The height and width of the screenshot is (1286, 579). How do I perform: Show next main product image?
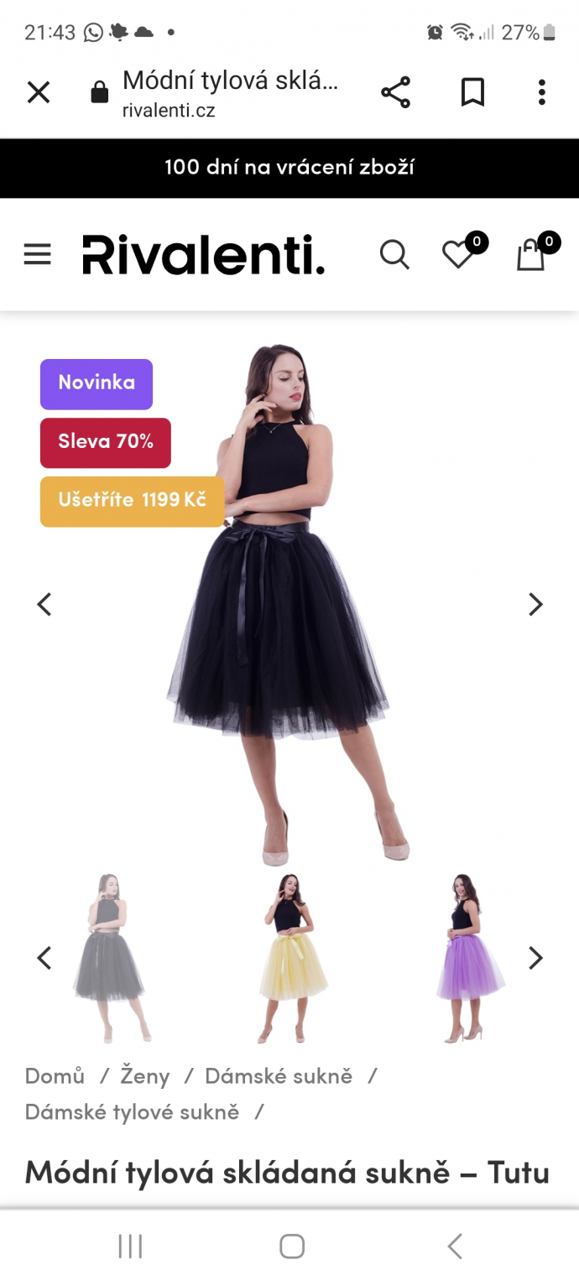point(535,604)
